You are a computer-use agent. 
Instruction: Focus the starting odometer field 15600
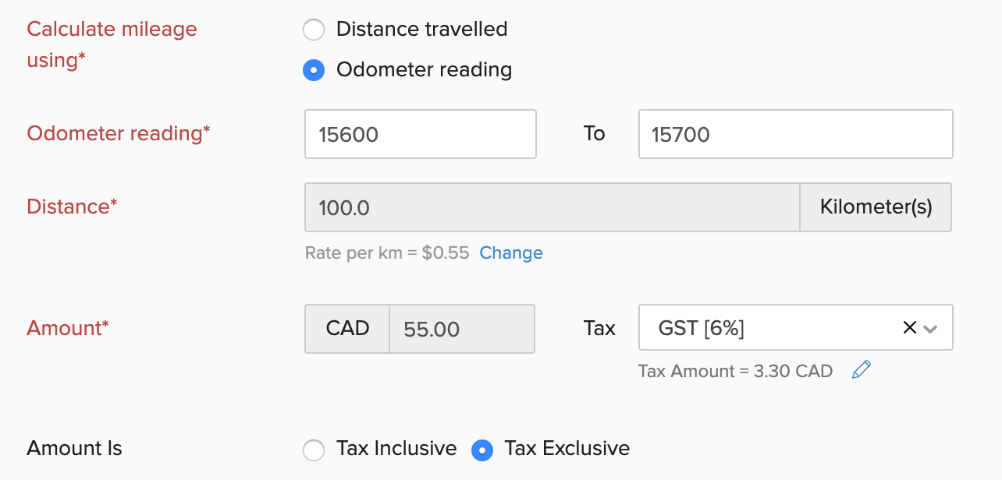point(420,134)
